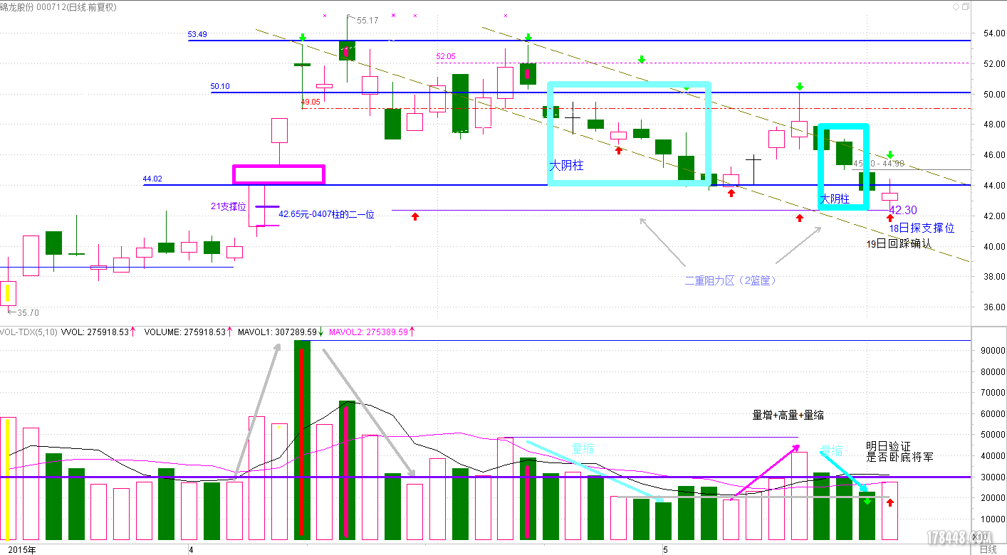This screenshot has width=1007, height=555.
Task: Click the 明日验证 是否卧底将军 note
Action: [x=899, y=451]
